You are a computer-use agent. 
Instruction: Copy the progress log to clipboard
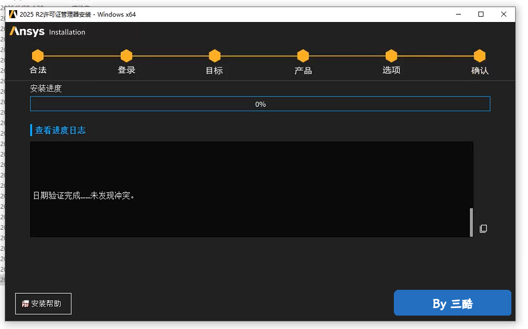[x=483, y=229]
